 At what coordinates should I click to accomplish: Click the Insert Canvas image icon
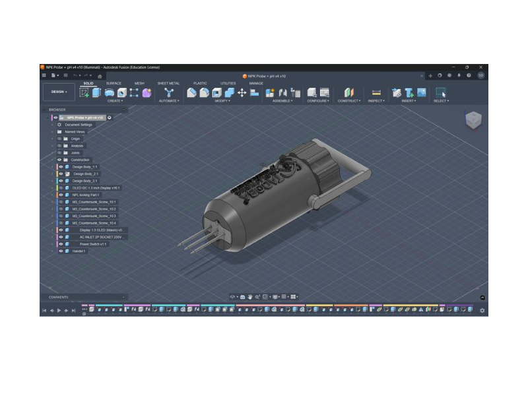click(420, 92)
